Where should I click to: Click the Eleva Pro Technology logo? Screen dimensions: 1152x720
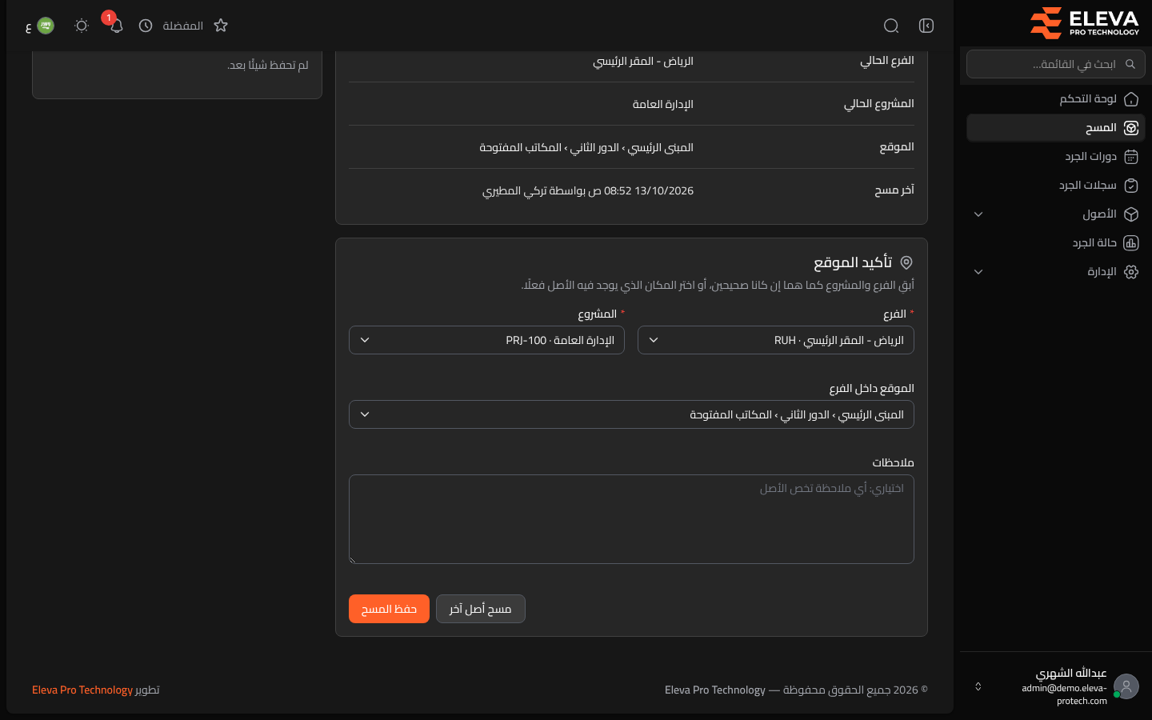point(1084,23)
